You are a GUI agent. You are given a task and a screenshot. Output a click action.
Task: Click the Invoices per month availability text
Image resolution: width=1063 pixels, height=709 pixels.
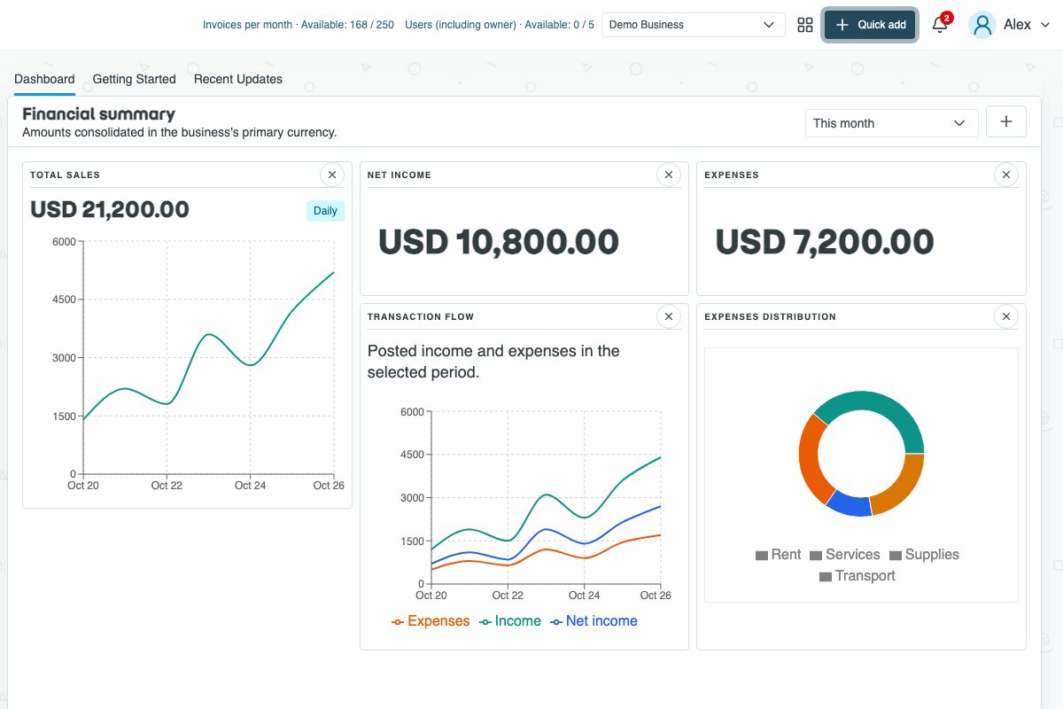tap(299, 25)
